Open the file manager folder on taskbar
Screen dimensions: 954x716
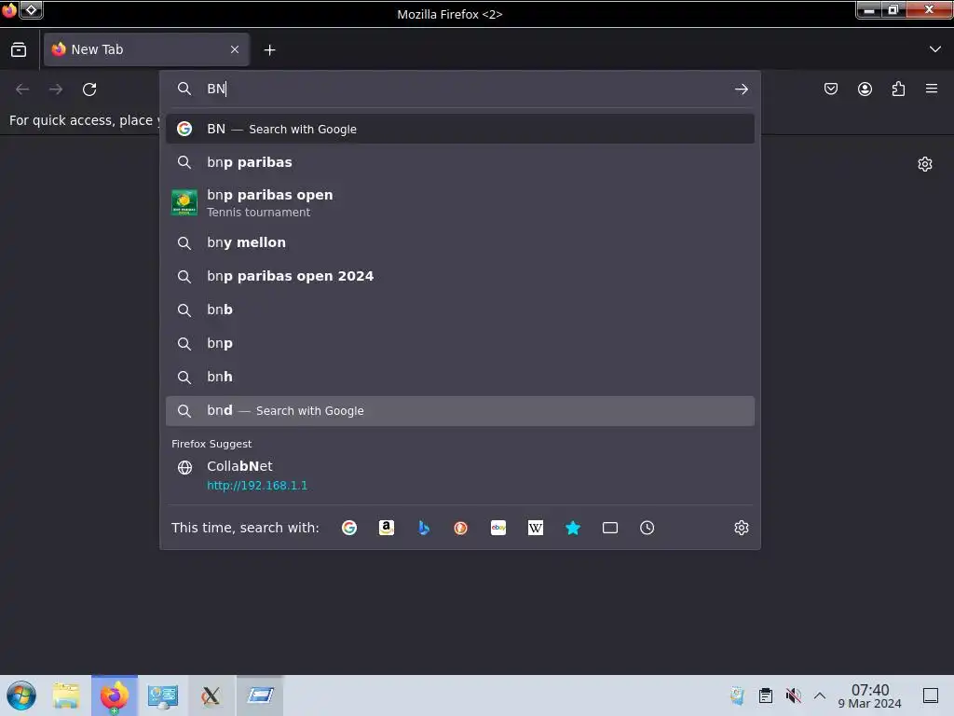click(x=66, y=695)
